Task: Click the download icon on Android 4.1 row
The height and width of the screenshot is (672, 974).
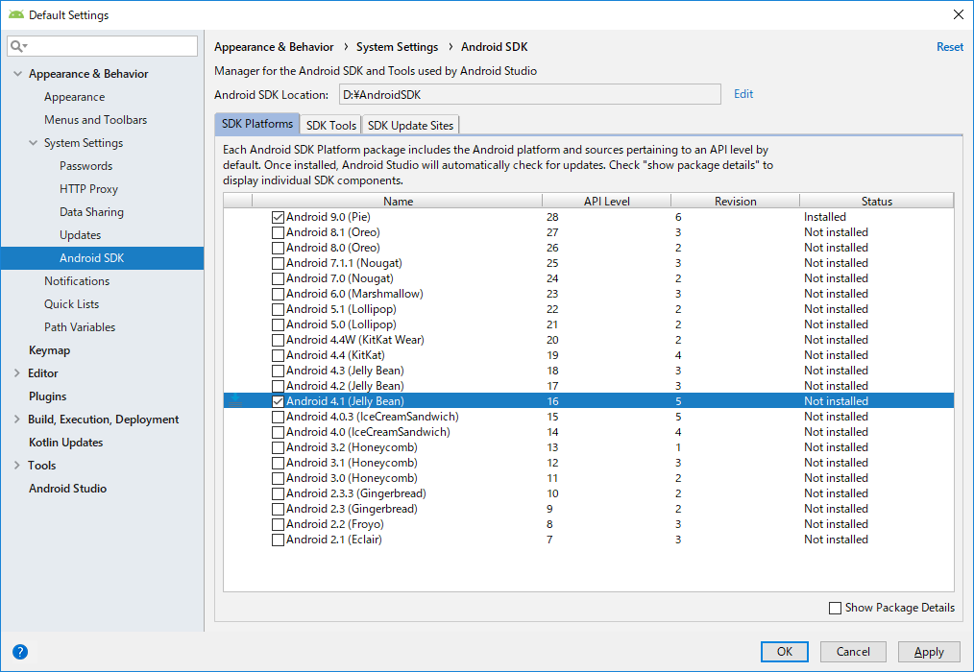Action: click(235, 400)
